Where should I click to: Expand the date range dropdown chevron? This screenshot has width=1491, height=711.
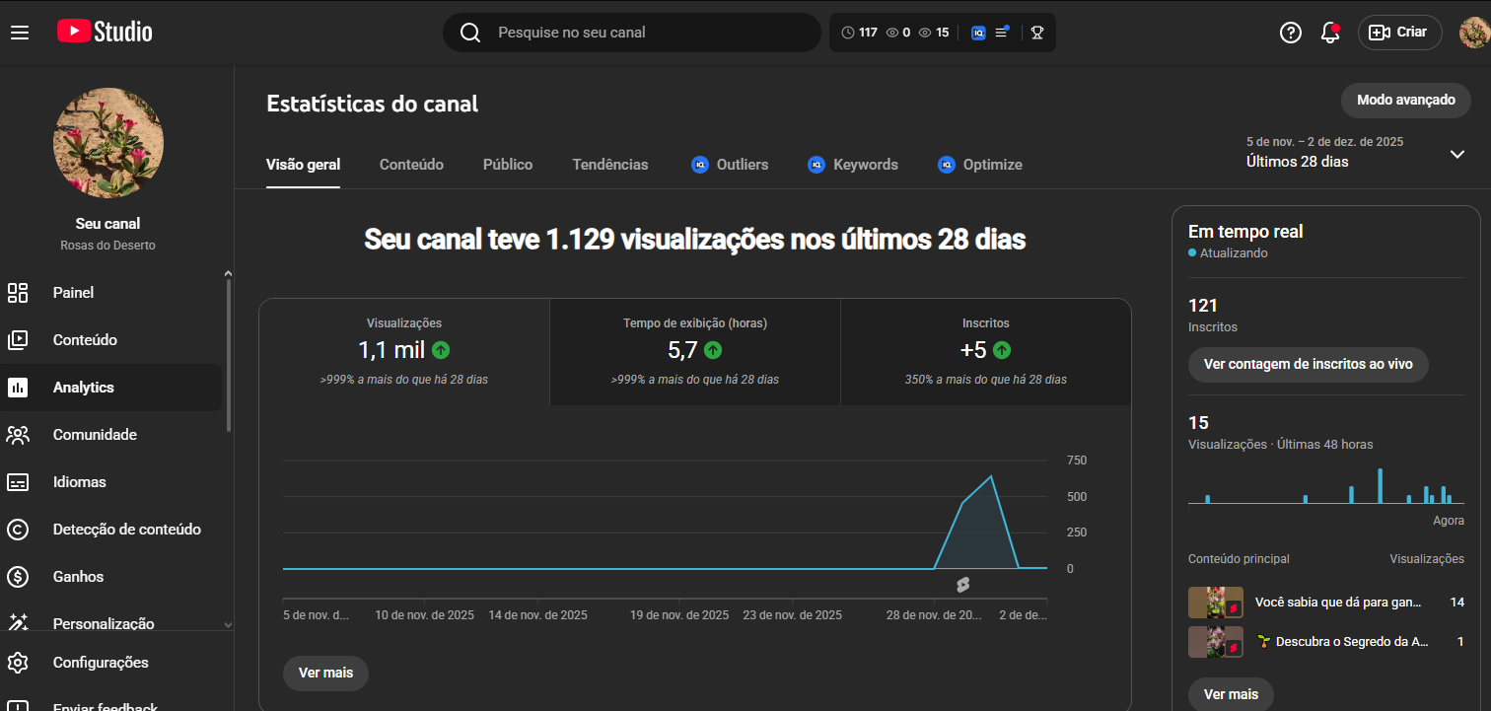1457,154
